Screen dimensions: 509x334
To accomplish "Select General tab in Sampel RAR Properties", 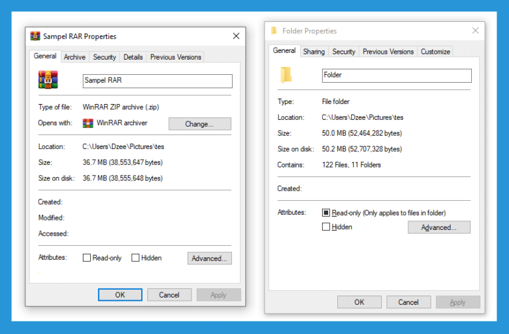I will [45, 56].
